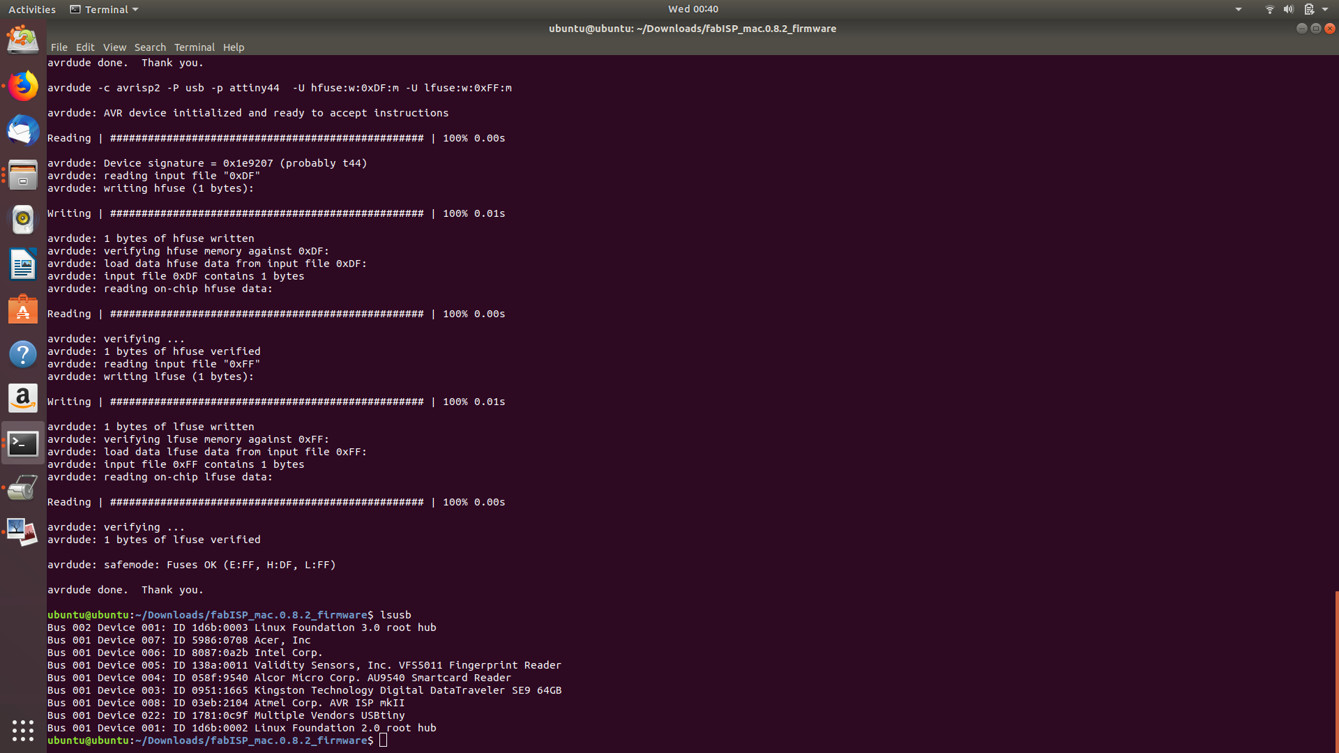Click the lsusb command text

[x=395, y=615]
